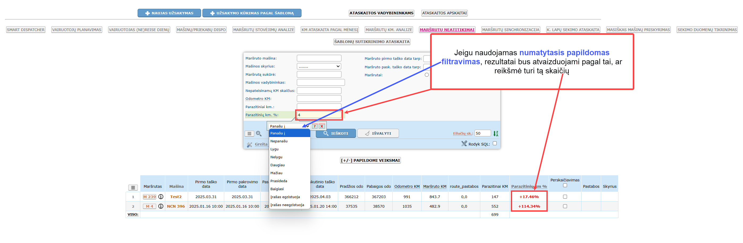The image size is (743, 243).
Task: Choose Įrašas neegzistuoja from the filter list
Action: pyautogui.click(x=289, y=205)
